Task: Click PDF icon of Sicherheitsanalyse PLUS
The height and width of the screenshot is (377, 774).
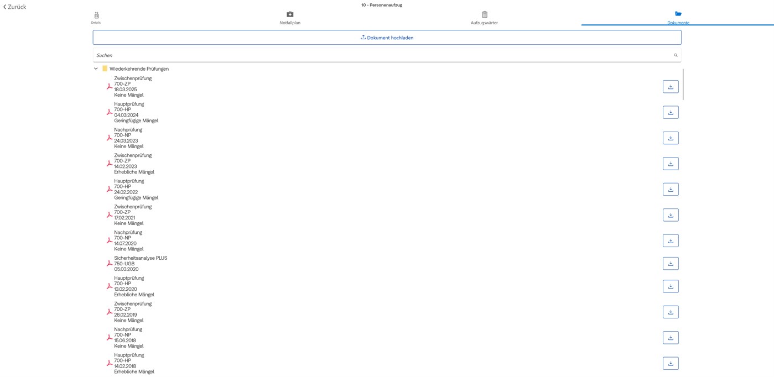Action: coord(109,264)
